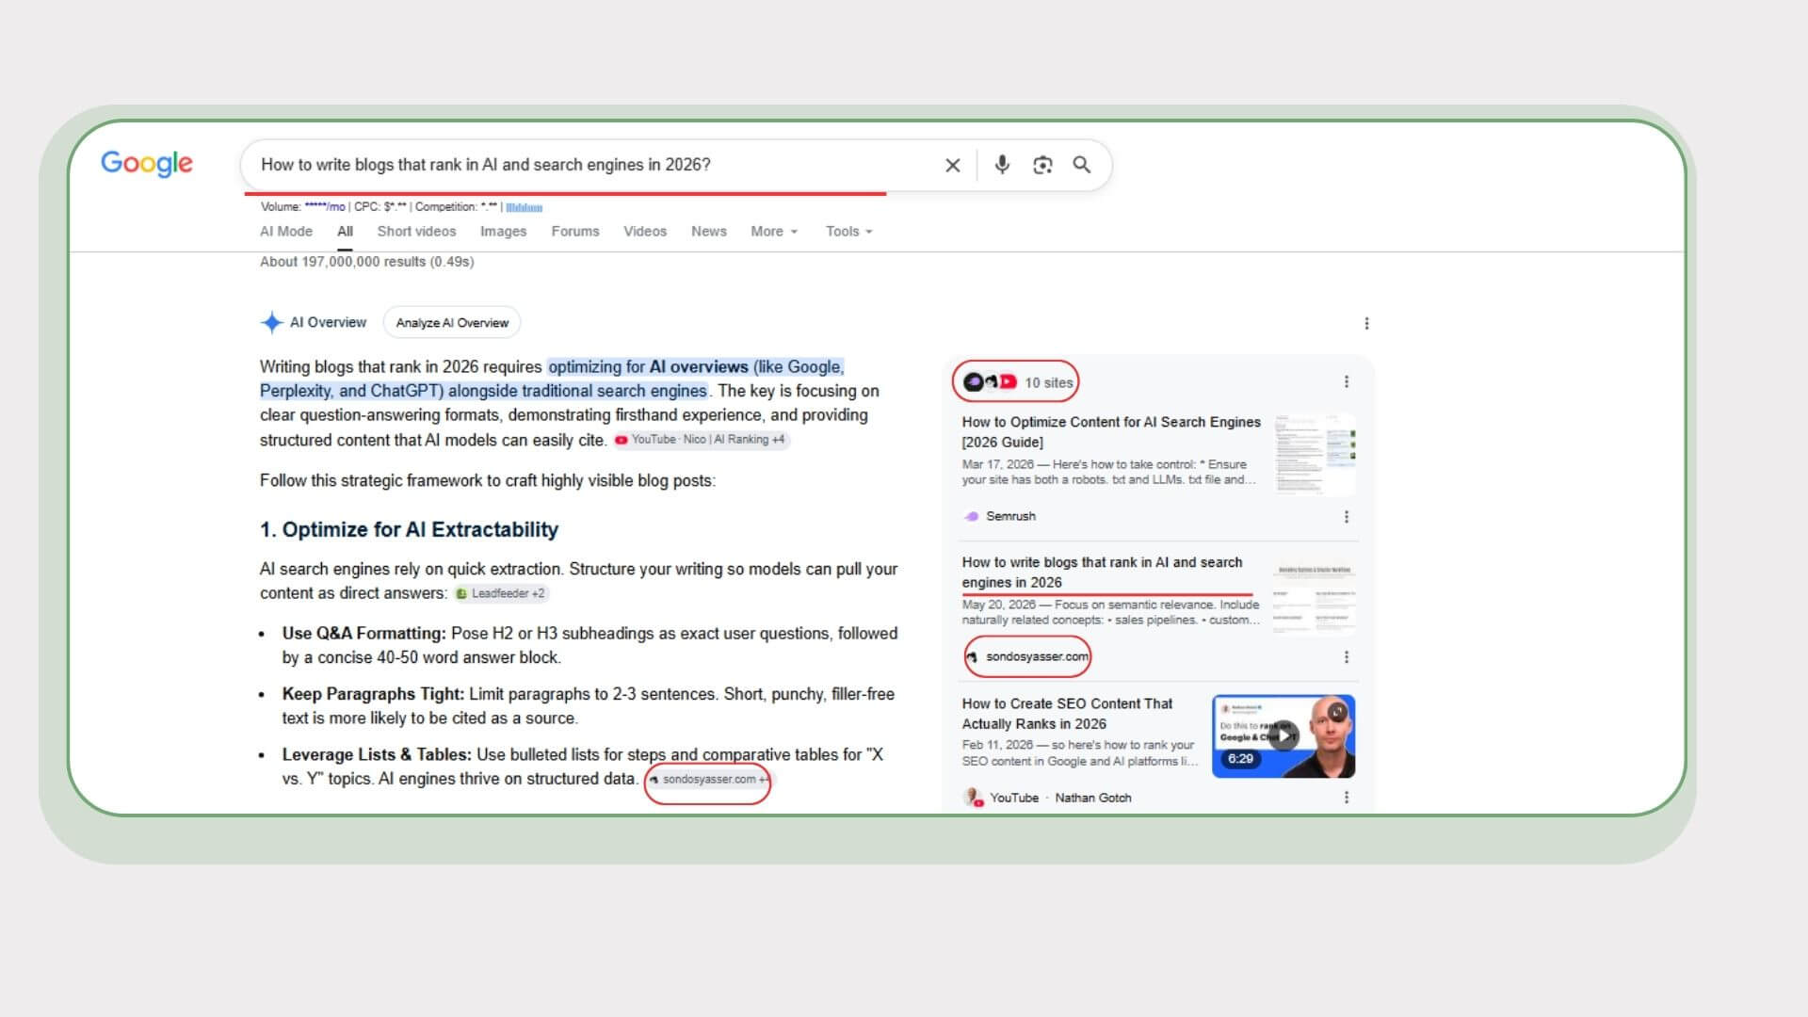Open the YouTube Nico AI Ranking +4 citation
Screen dimensions: 1808x1017
(x=702, y=440)
